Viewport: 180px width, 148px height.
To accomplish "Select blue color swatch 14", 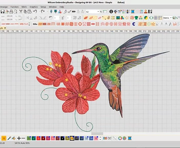I will pos(91,138).
